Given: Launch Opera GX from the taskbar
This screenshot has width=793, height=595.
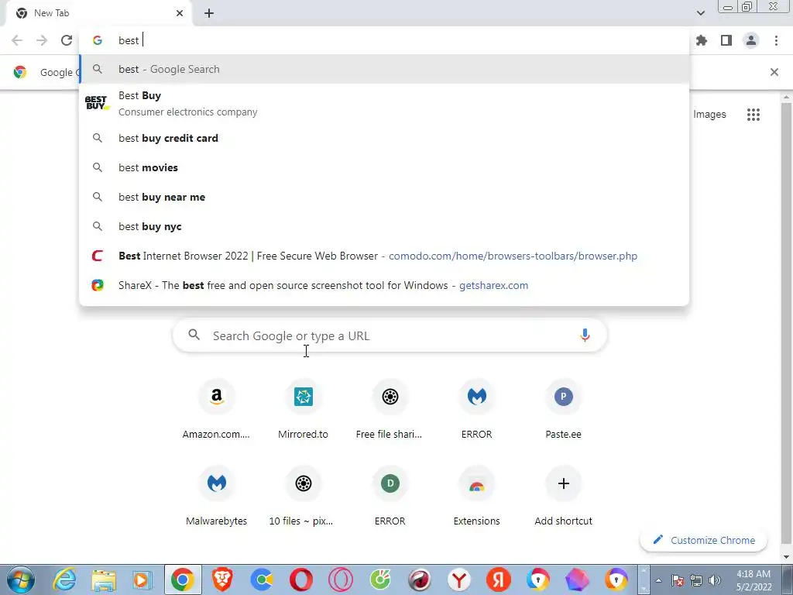Looking at the screenshot, I should pos(341,580).
